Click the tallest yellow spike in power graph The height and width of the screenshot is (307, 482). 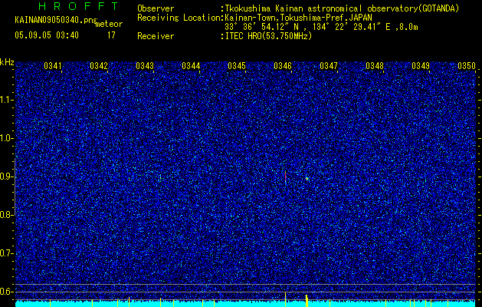click(285, 299)
